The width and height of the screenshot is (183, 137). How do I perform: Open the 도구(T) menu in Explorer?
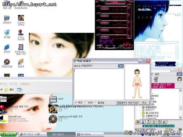pos(14,84)
